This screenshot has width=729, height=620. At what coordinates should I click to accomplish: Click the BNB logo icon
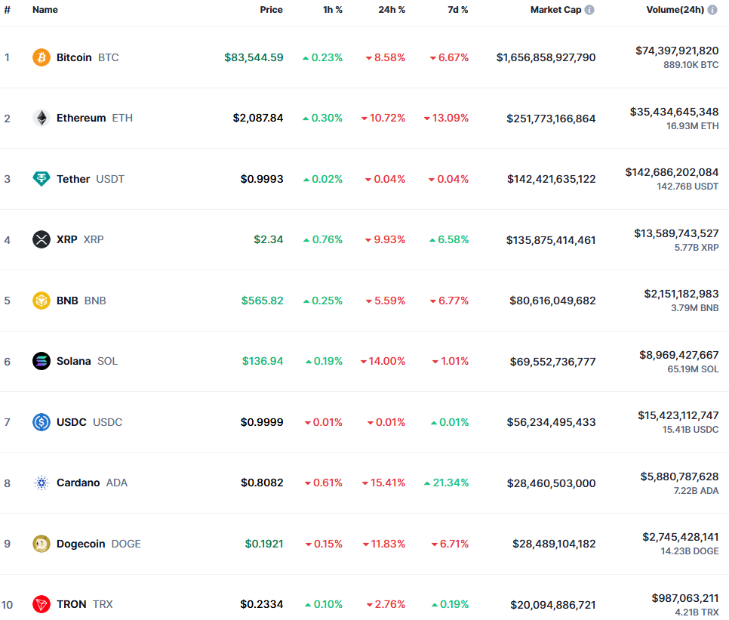pyautogui.click(x=42, y=301)
